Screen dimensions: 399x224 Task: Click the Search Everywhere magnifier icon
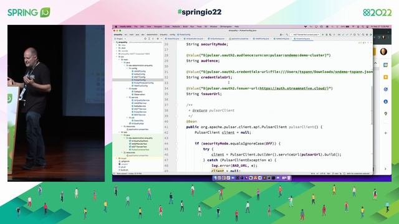363,35
